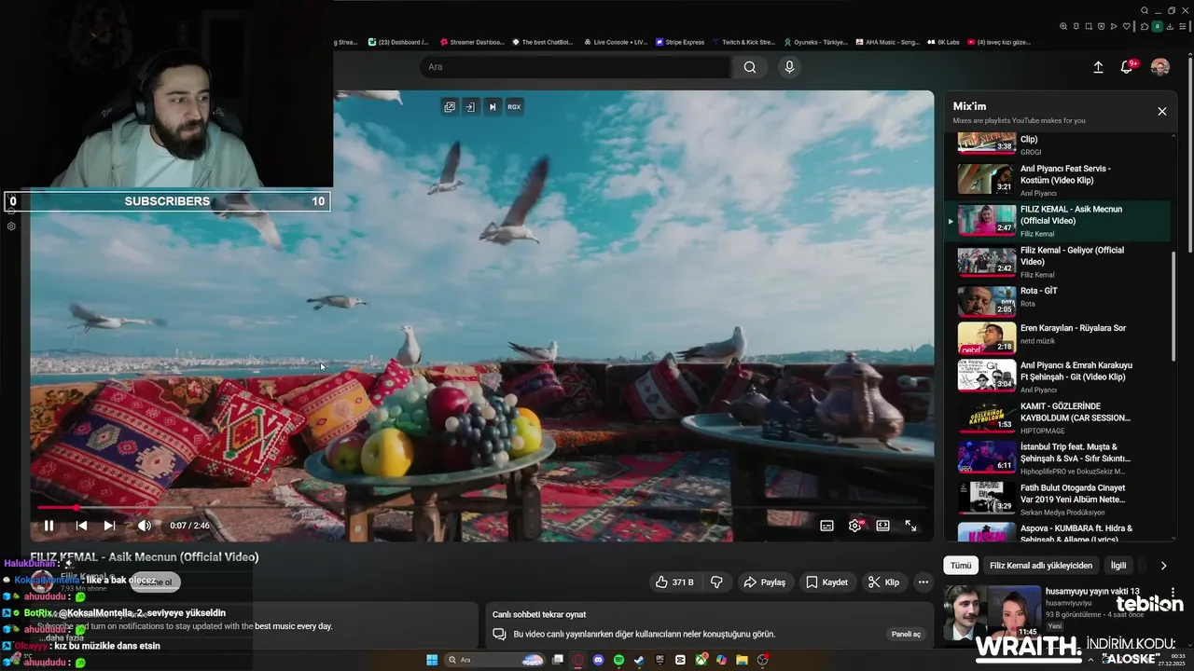Click the RGX overlay button
This screenshot has height=671, width=1194.
coord(514,107)
